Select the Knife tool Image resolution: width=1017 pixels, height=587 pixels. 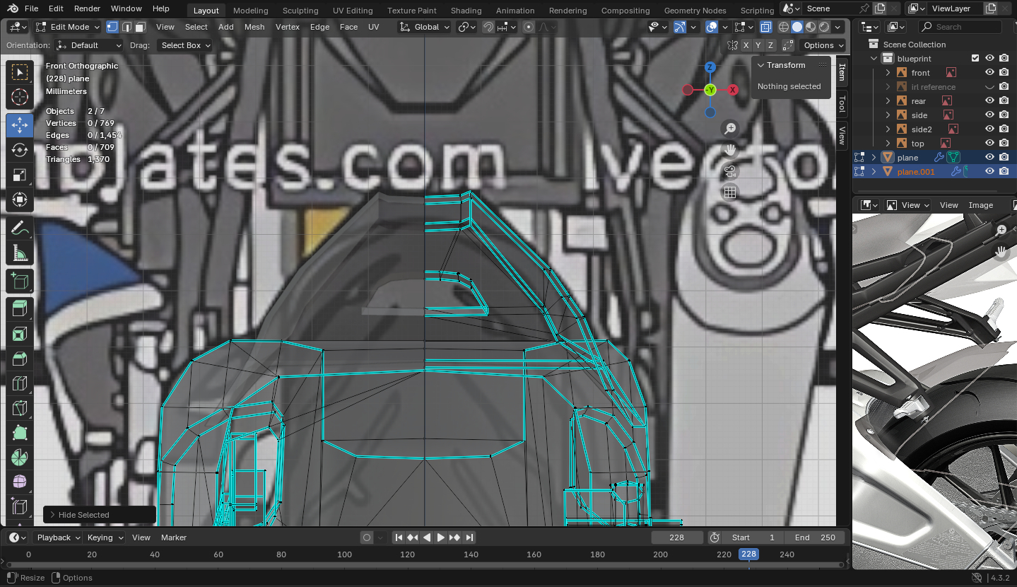coord(20,408)
